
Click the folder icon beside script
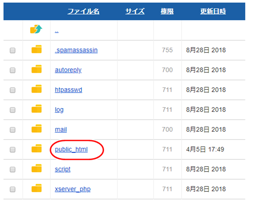click(36, 169)
